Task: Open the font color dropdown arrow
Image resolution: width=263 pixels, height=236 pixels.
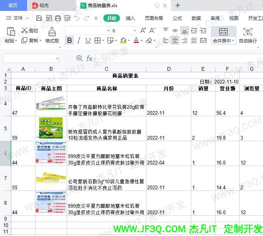Action: [141, 40]
